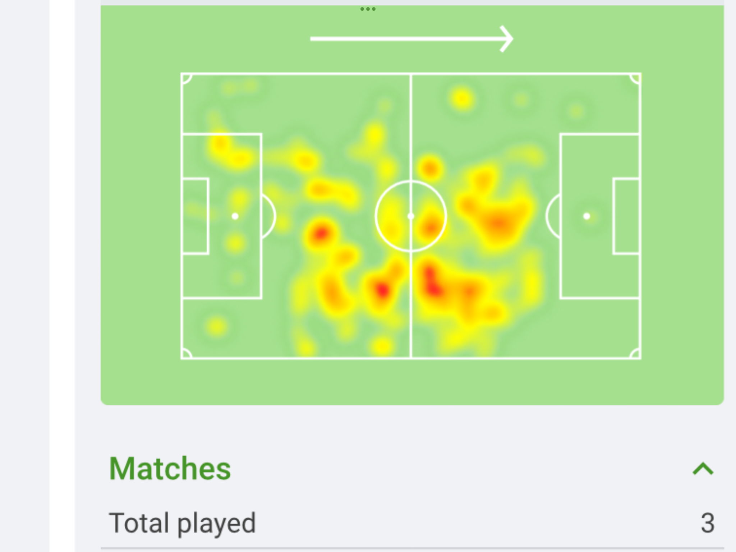Select the Total played label

tap(182, 523)
